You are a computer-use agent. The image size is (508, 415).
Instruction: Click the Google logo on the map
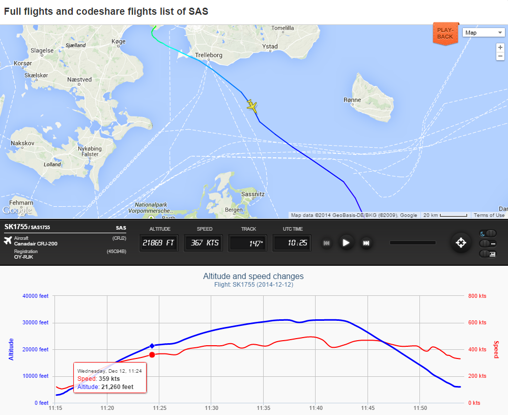(x=17, y=210)
